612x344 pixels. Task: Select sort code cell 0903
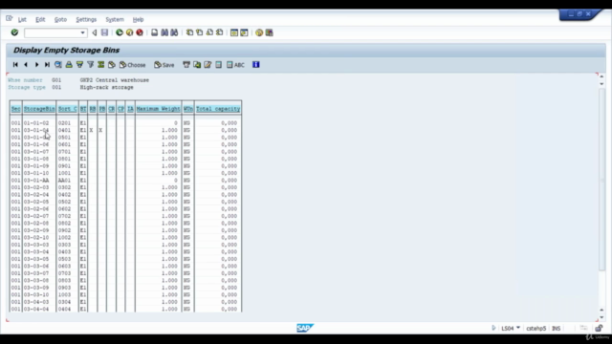[64, 288]
